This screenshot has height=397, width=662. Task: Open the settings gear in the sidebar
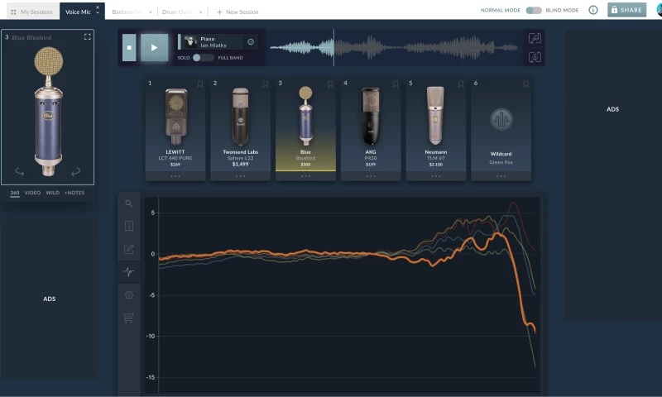[x=129, y=295]
